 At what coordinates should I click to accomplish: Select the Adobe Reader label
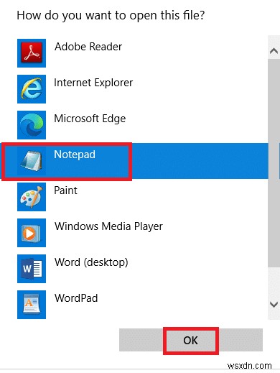(88, 47)
